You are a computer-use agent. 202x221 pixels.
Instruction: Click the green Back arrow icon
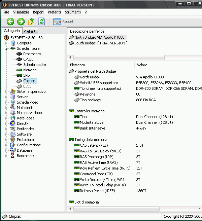(x=10, y=22)
